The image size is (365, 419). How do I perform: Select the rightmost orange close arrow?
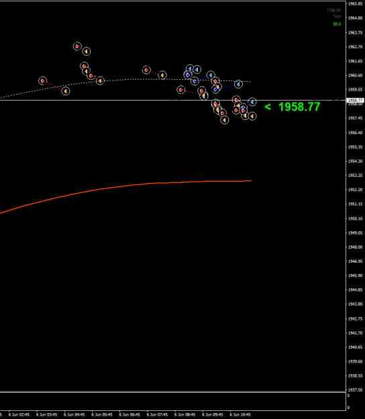coord(252,116)
